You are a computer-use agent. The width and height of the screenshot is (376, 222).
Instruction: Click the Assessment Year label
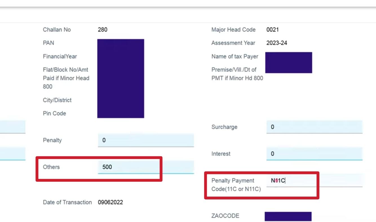[233, 43]
